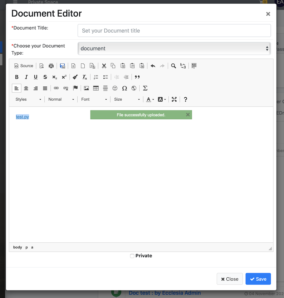Toggle the Private checkbox
Screen dimensions: 284x298
point(132,256)
